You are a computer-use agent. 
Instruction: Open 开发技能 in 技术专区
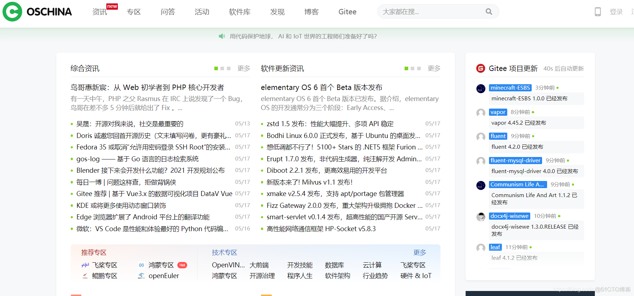coord(300,265)
